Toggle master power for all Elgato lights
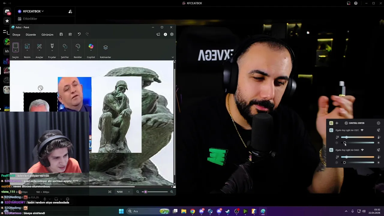 (x=331, y=123)
